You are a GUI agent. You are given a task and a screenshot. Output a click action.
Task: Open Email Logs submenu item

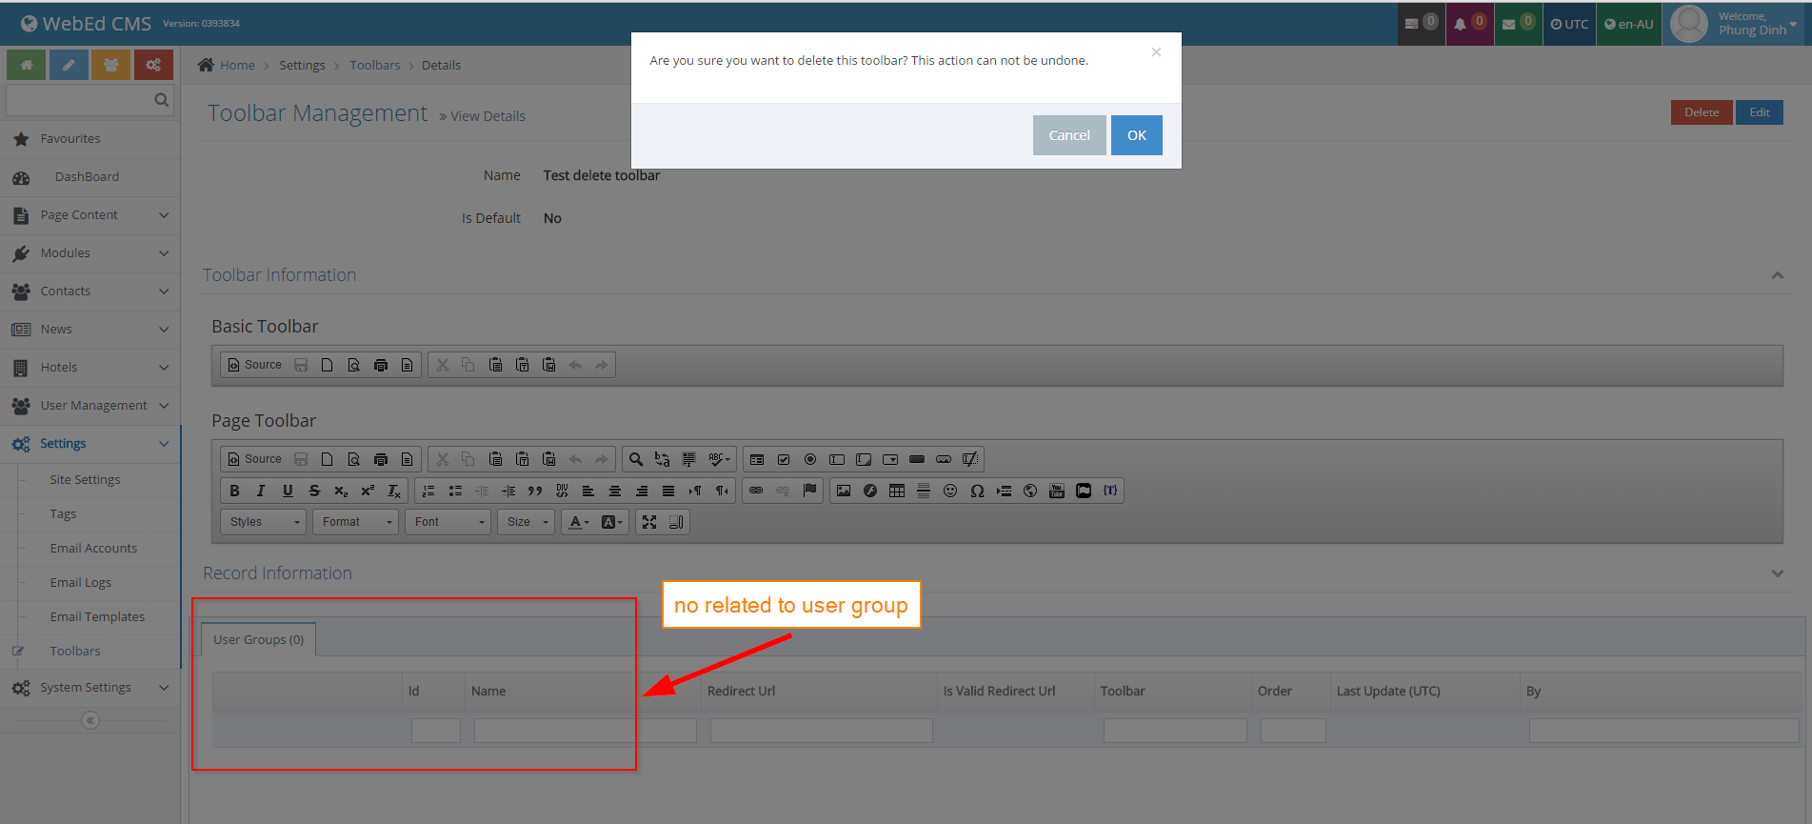(81, 583)
